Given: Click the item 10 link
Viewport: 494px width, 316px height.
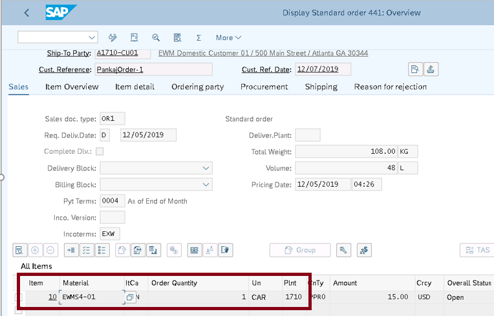Looking at the screenshot, I should tap(51, 297).
